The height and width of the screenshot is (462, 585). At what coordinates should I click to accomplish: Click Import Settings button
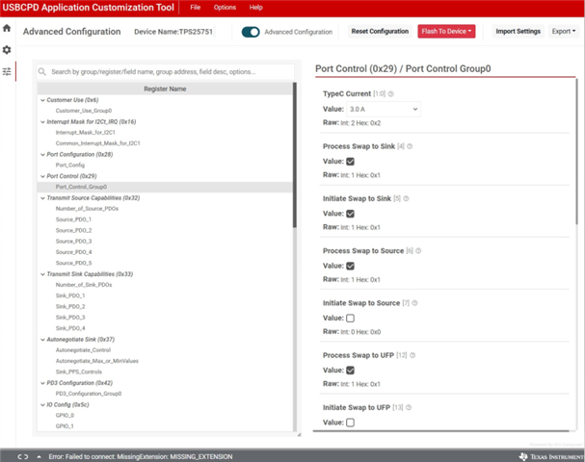click(x=518, y=32)
